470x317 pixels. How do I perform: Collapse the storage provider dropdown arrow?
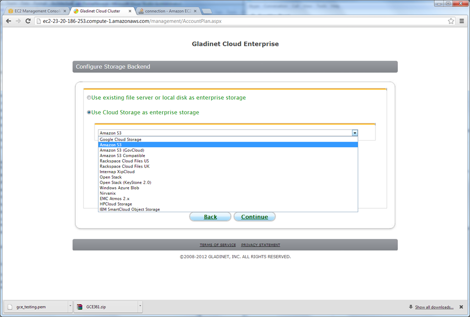(355, 133)
